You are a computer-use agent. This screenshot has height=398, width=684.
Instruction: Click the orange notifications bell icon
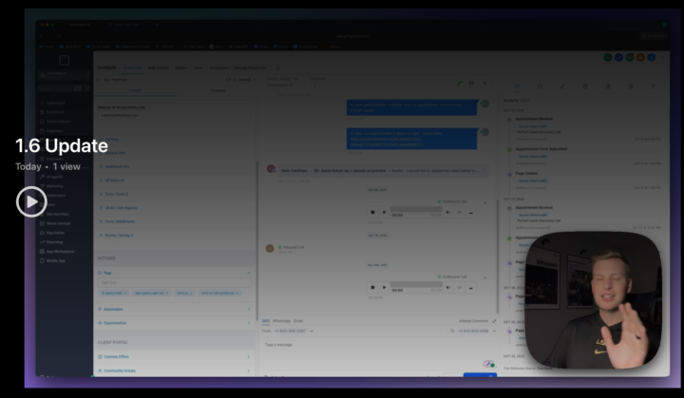tap(640, 57)
